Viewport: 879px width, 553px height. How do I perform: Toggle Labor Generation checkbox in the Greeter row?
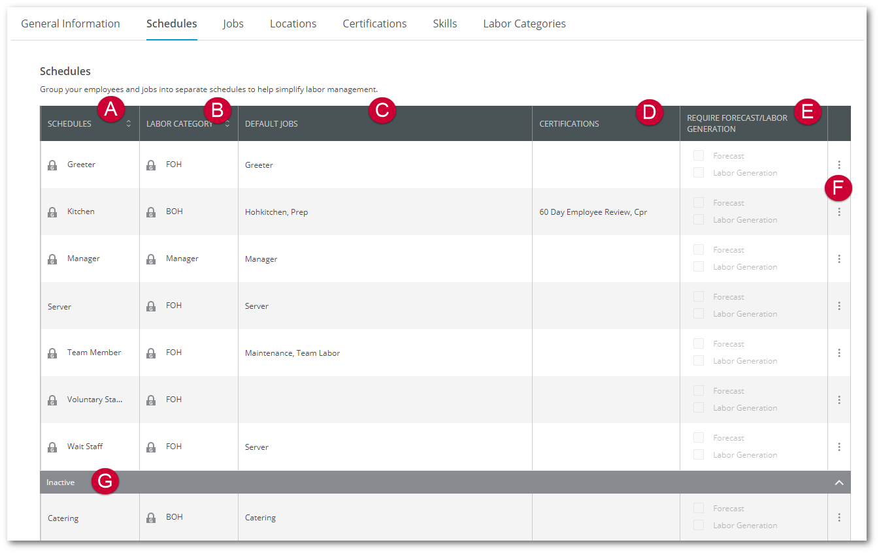tap(699, 172)
